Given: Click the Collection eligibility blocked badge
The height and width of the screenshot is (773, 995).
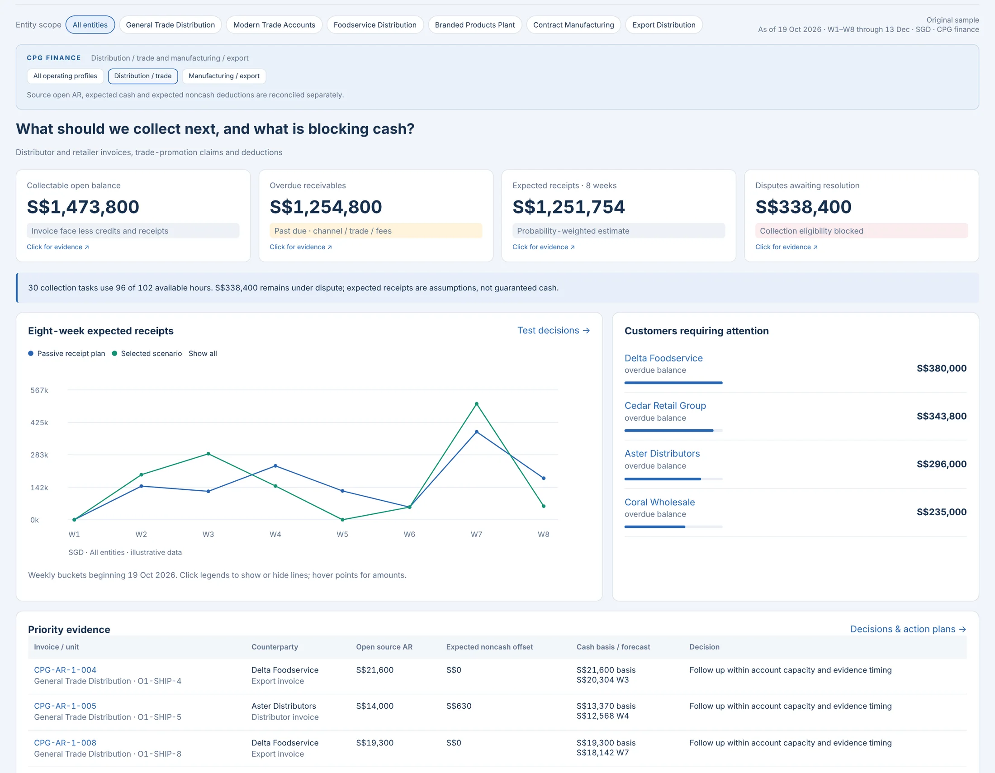Looking at the screenshot, I should pyautogui.click(x=861, y=231).
